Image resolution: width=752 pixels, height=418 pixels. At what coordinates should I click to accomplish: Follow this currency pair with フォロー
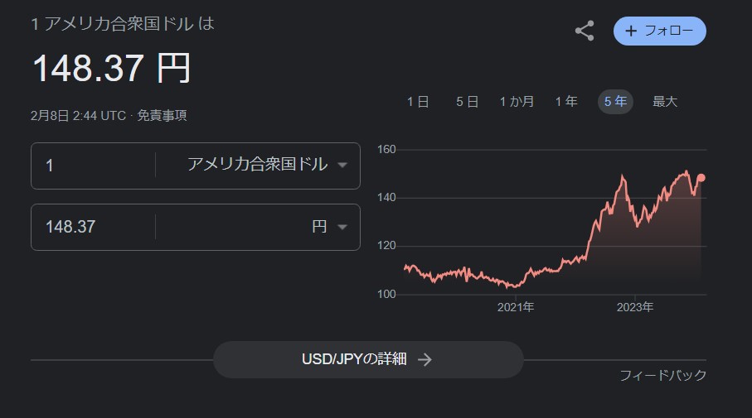[x=659, y=31]
